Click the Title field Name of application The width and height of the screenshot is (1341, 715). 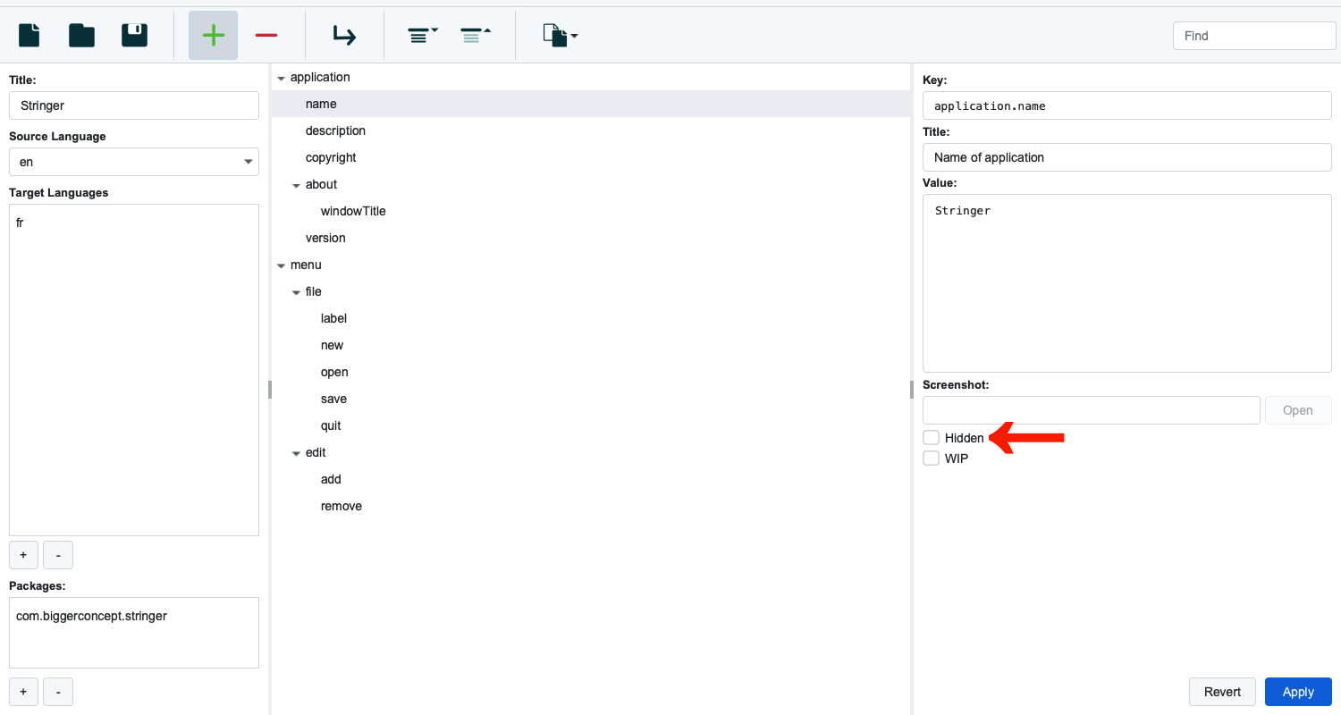click(x=1127, y=157)
